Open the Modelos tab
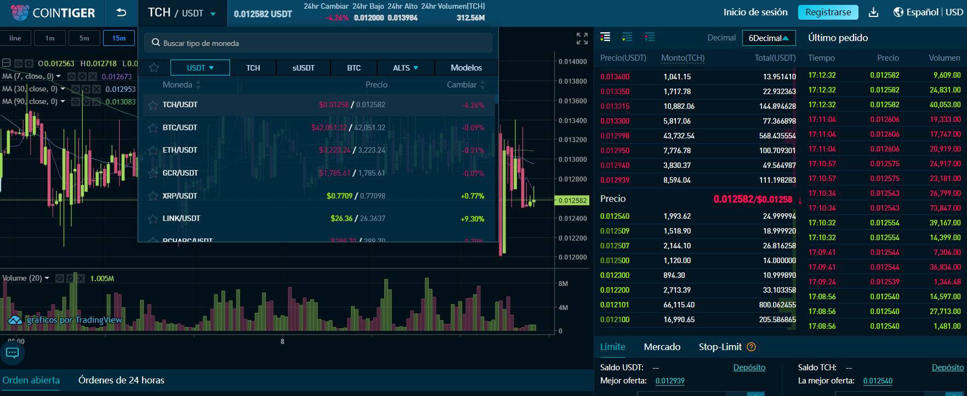 (x=467, y=68)
